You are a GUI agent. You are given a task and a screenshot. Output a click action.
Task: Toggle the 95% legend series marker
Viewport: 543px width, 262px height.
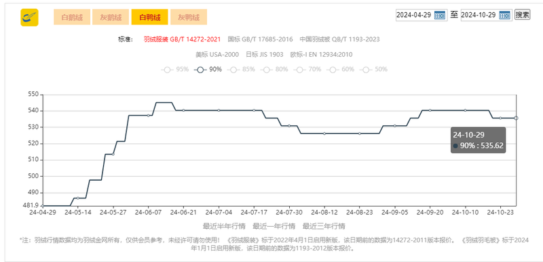pyautogui.click(x=168, y=69)
